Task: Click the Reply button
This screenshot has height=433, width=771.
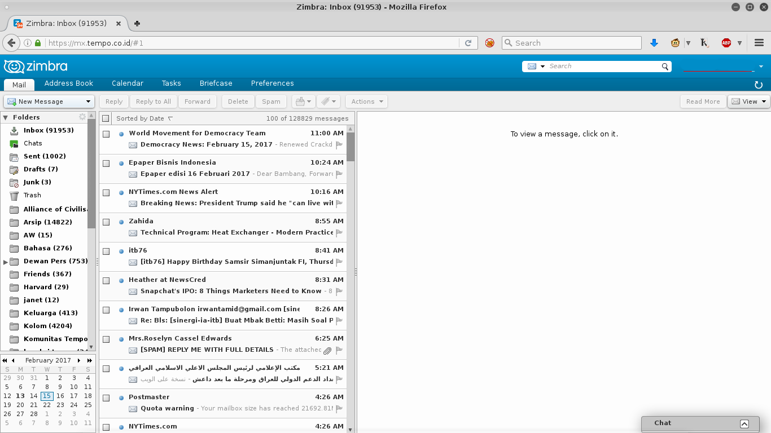Action: tap(114, 101)
